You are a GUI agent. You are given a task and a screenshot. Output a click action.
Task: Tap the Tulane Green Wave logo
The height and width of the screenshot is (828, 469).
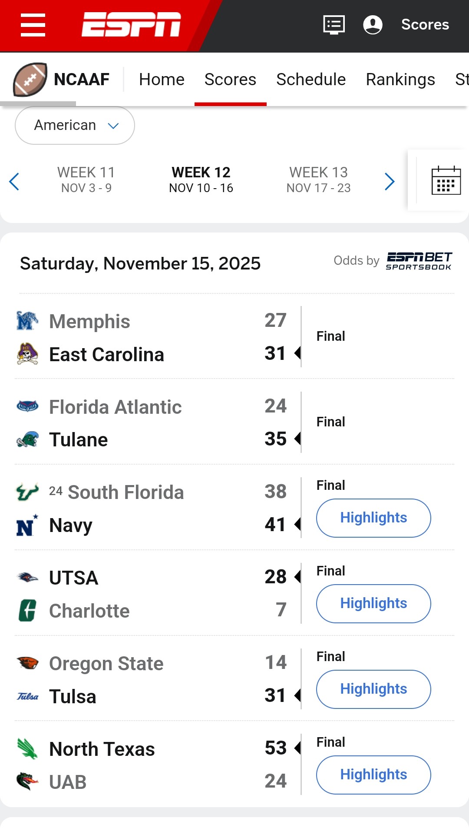[x=27, y=440]
